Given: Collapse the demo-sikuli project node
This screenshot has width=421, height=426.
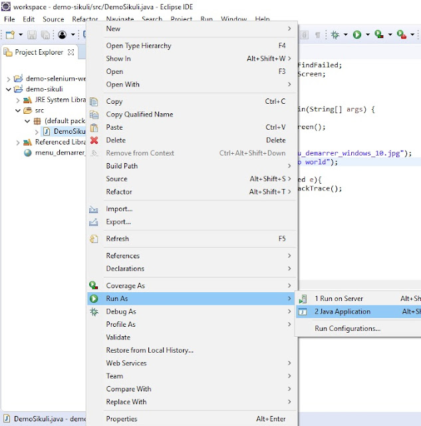Looking at the screenshot, I should (9, 89).
